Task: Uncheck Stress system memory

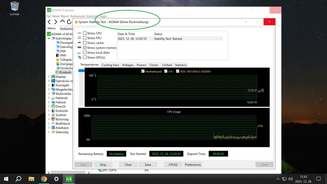Action: pyautogui.click(x=85, y=47)
